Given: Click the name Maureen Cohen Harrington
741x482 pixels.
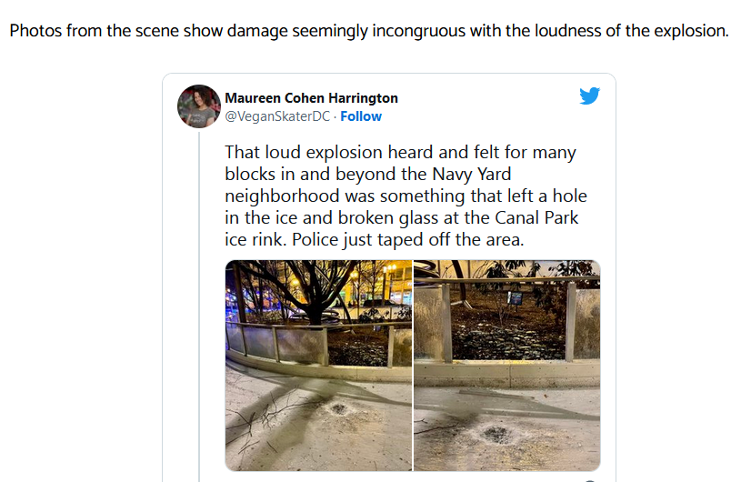Looking at the screenshot, I should click(x=312, y=98).
